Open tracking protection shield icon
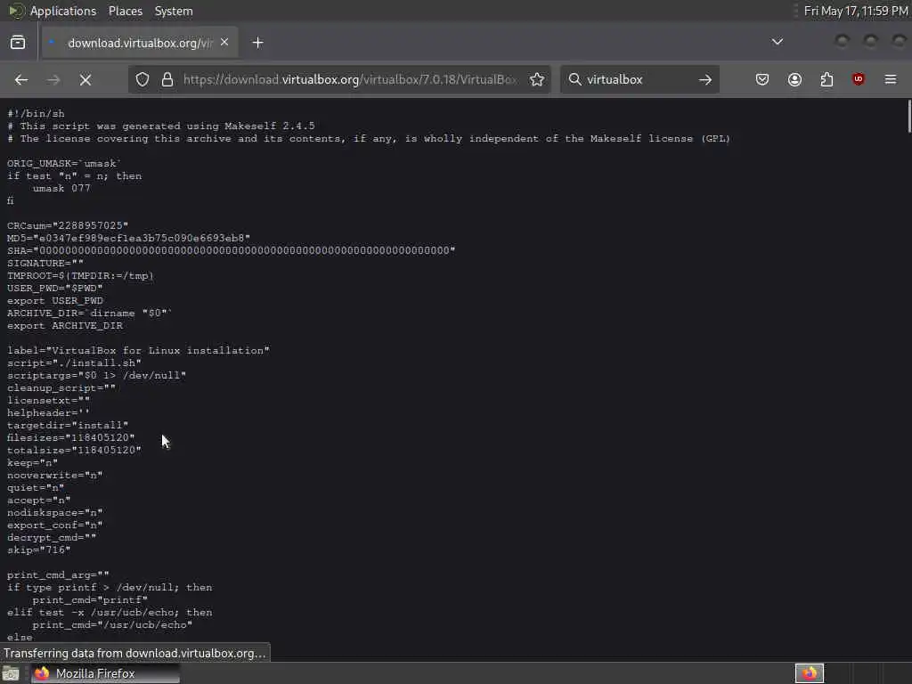 click(x=142, y=79)
